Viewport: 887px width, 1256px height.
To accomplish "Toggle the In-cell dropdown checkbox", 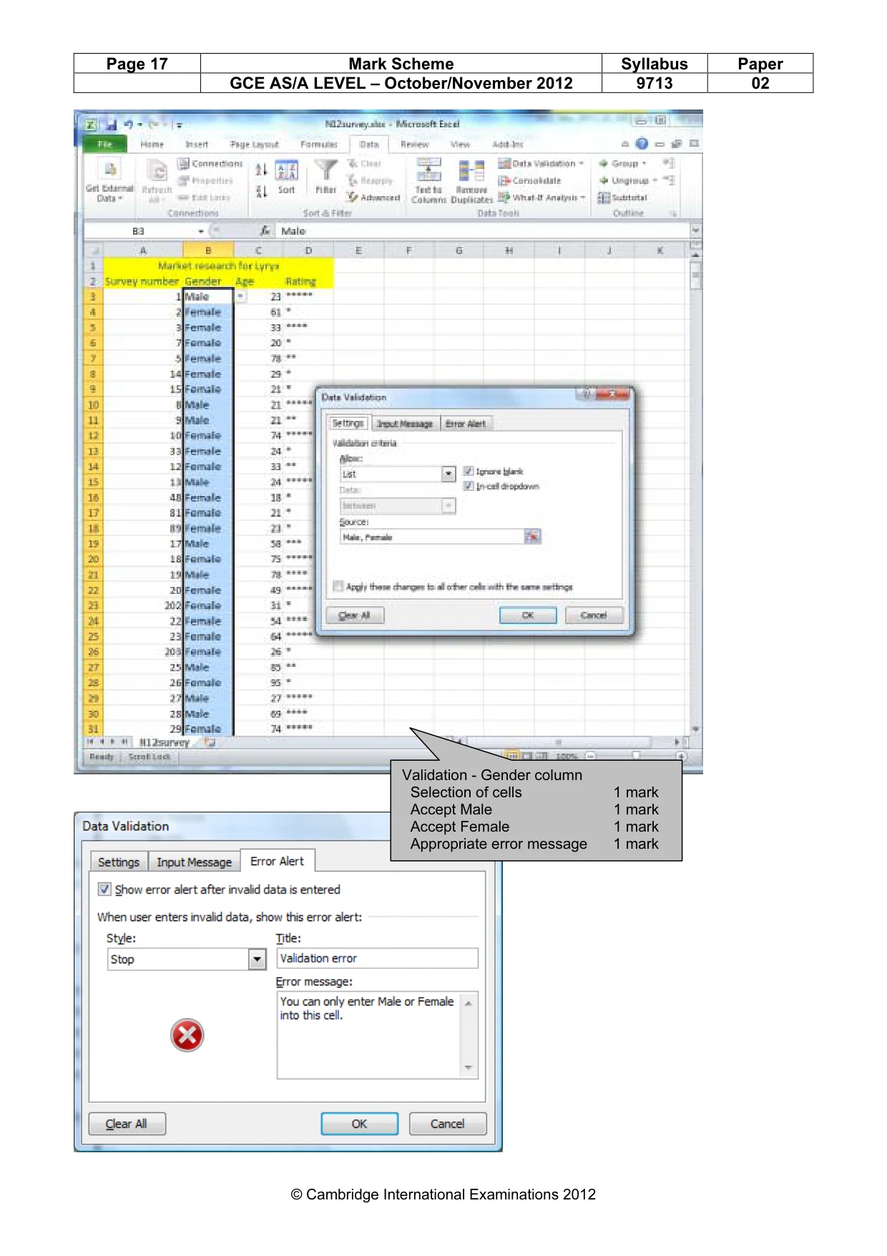I will [x=469, y=486].
